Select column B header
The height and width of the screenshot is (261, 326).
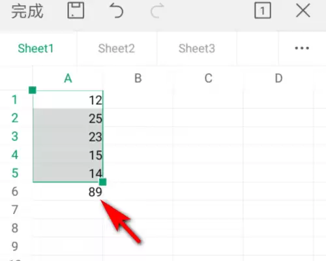pyautogui.click(x=138, y=78)
